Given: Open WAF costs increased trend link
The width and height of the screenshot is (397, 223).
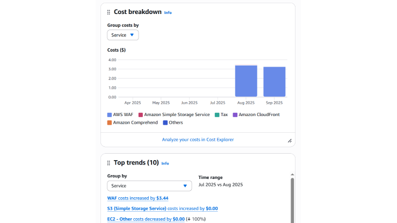Looking at the screenshot, I should 138,198.
